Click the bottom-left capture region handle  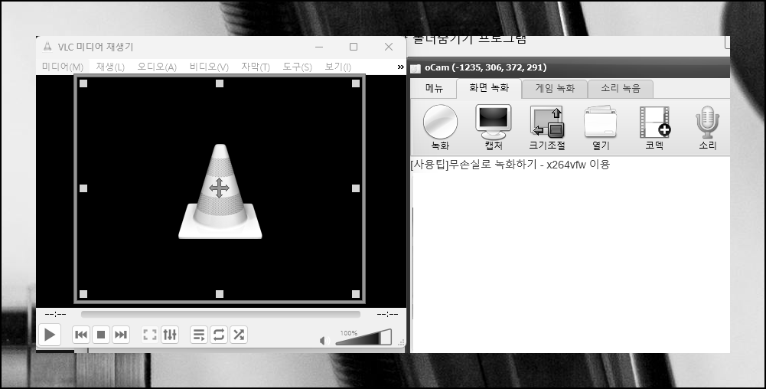coord(83,294)
